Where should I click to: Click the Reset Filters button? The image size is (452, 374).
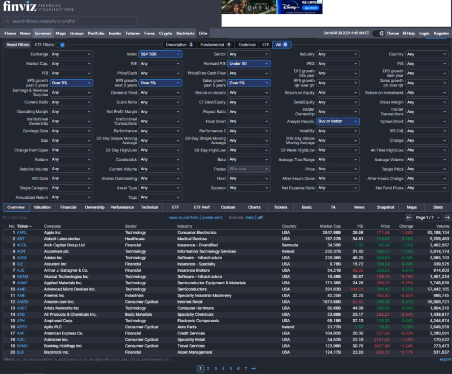point(18,45)
